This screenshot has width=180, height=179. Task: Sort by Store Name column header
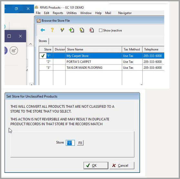pyautogui.click(x=94, y=49)
